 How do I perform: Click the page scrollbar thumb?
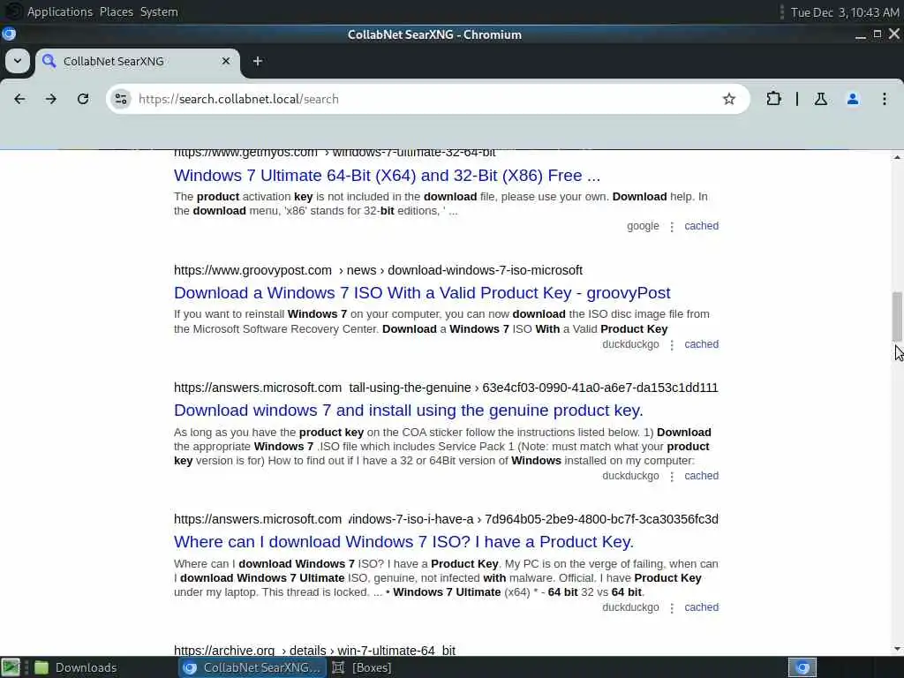(897, 317)
